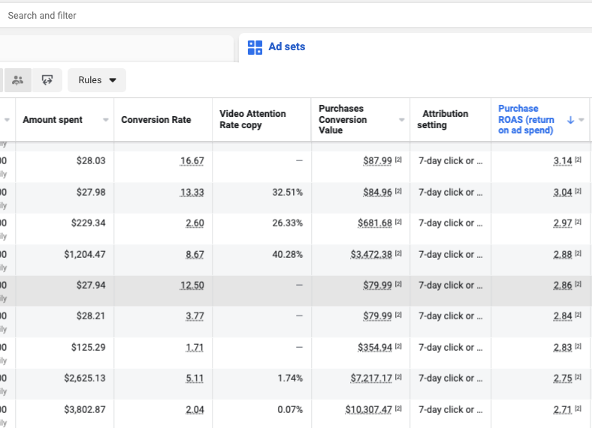The height and width of the screenshot is (428, 592).
Task: Expand the Amount spent column menu
Action: (x=105, y=120)
